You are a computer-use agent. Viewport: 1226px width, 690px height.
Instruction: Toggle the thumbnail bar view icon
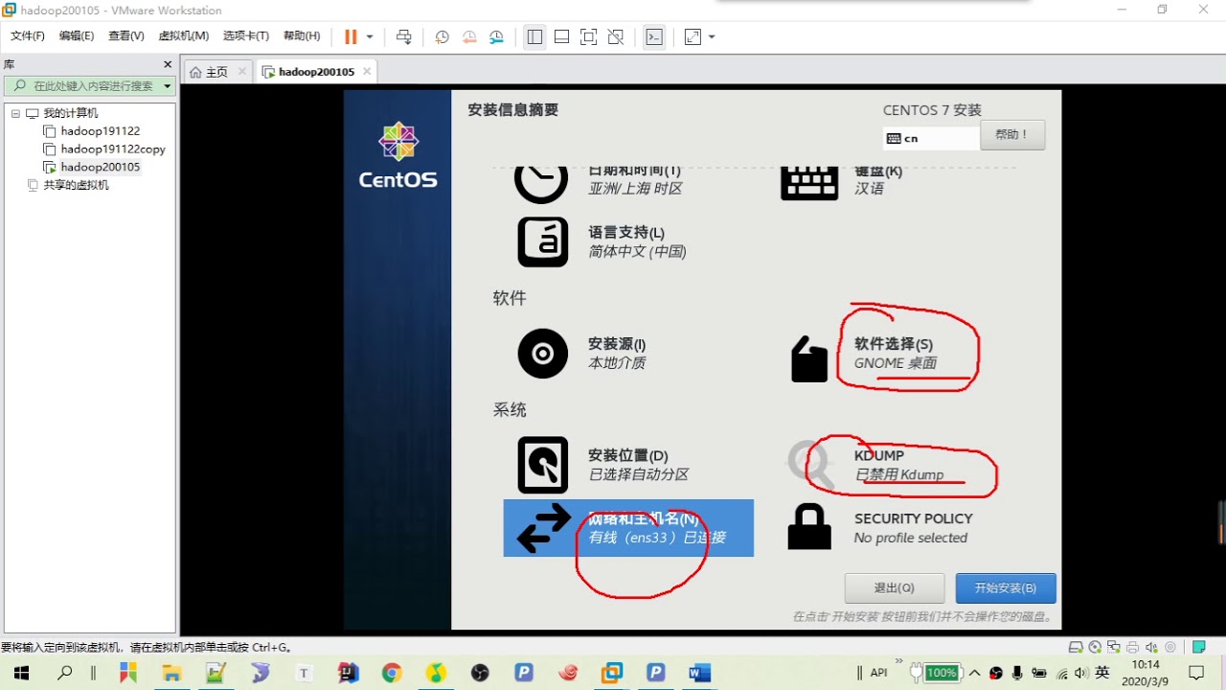pyautogui.click(x=561, y=36)
